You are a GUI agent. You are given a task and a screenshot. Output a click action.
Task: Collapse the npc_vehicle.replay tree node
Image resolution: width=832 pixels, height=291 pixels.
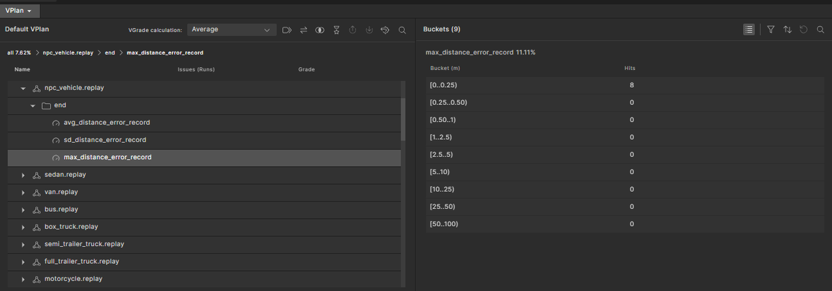tap(23, 88)
